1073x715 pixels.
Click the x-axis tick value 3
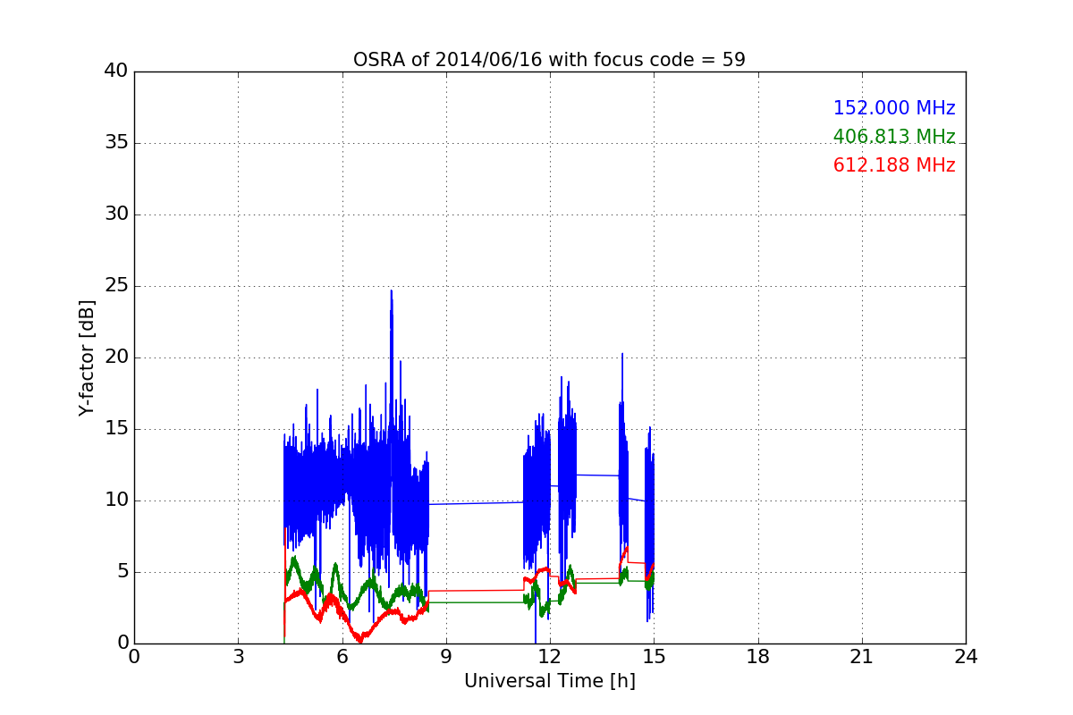(x=238, y=657)
